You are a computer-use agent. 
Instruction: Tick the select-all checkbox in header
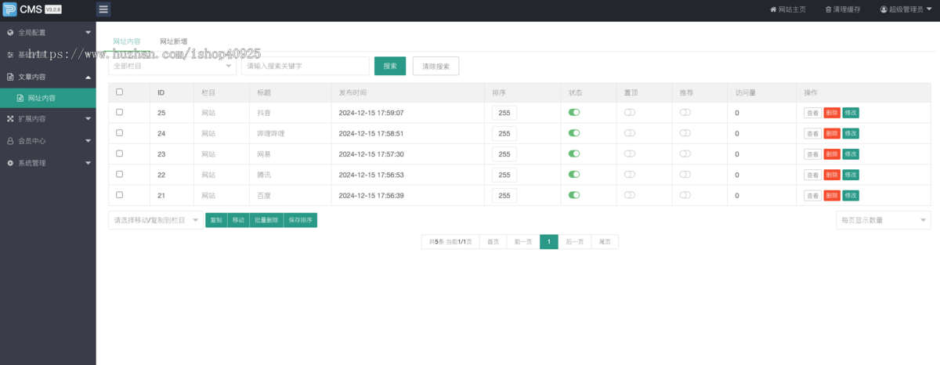click(119, 92)
